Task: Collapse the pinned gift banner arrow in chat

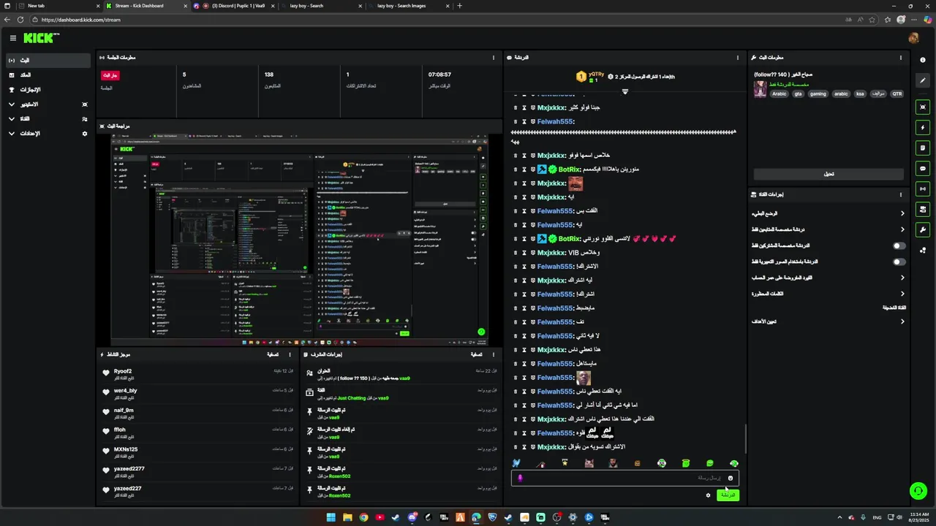Action: [624, 91]
